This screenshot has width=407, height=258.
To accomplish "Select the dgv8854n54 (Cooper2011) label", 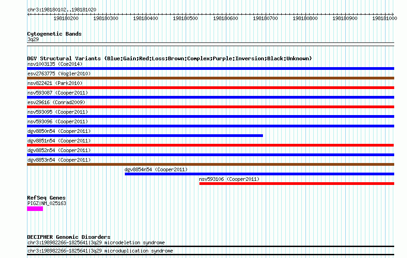I will pyautogui.click(x=156, y=169).
